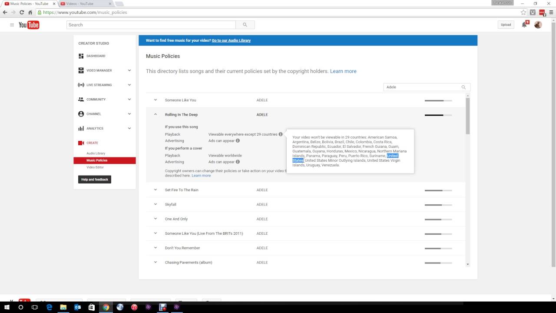Collapse the Rolling In The Deep row
The height and width of the screenshot is (313, 556).
(156, 115)
